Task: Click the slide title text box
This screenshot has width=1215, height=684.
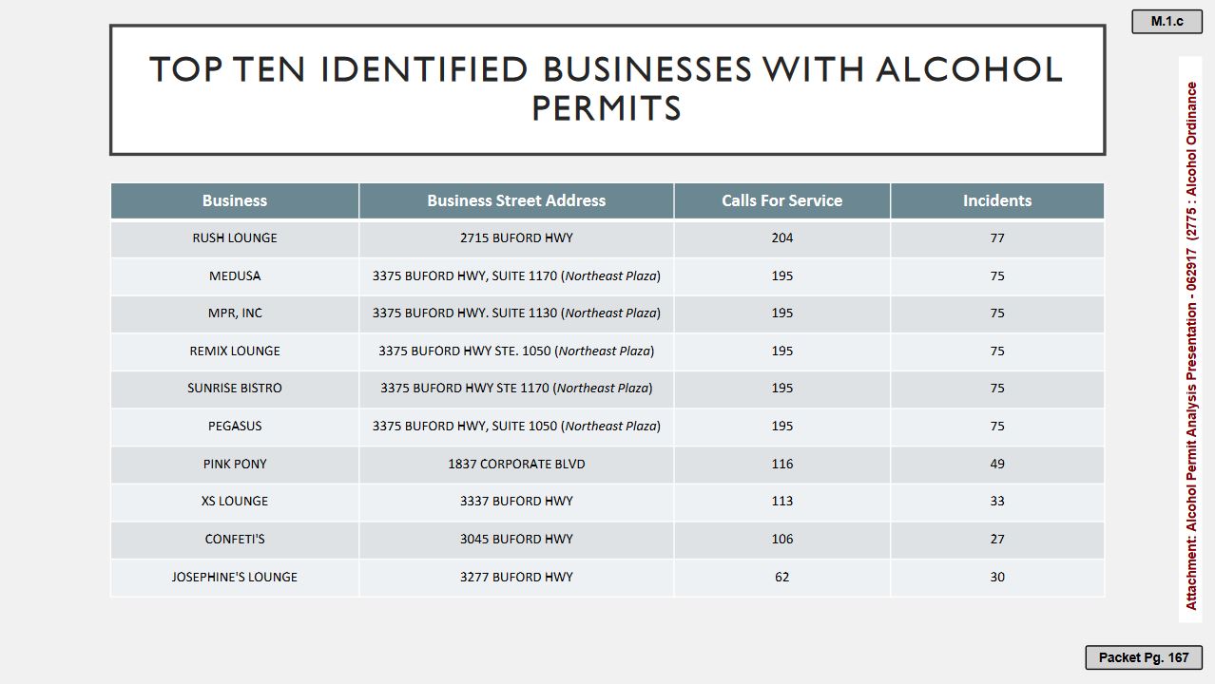Action: click(x=607, y=89)
